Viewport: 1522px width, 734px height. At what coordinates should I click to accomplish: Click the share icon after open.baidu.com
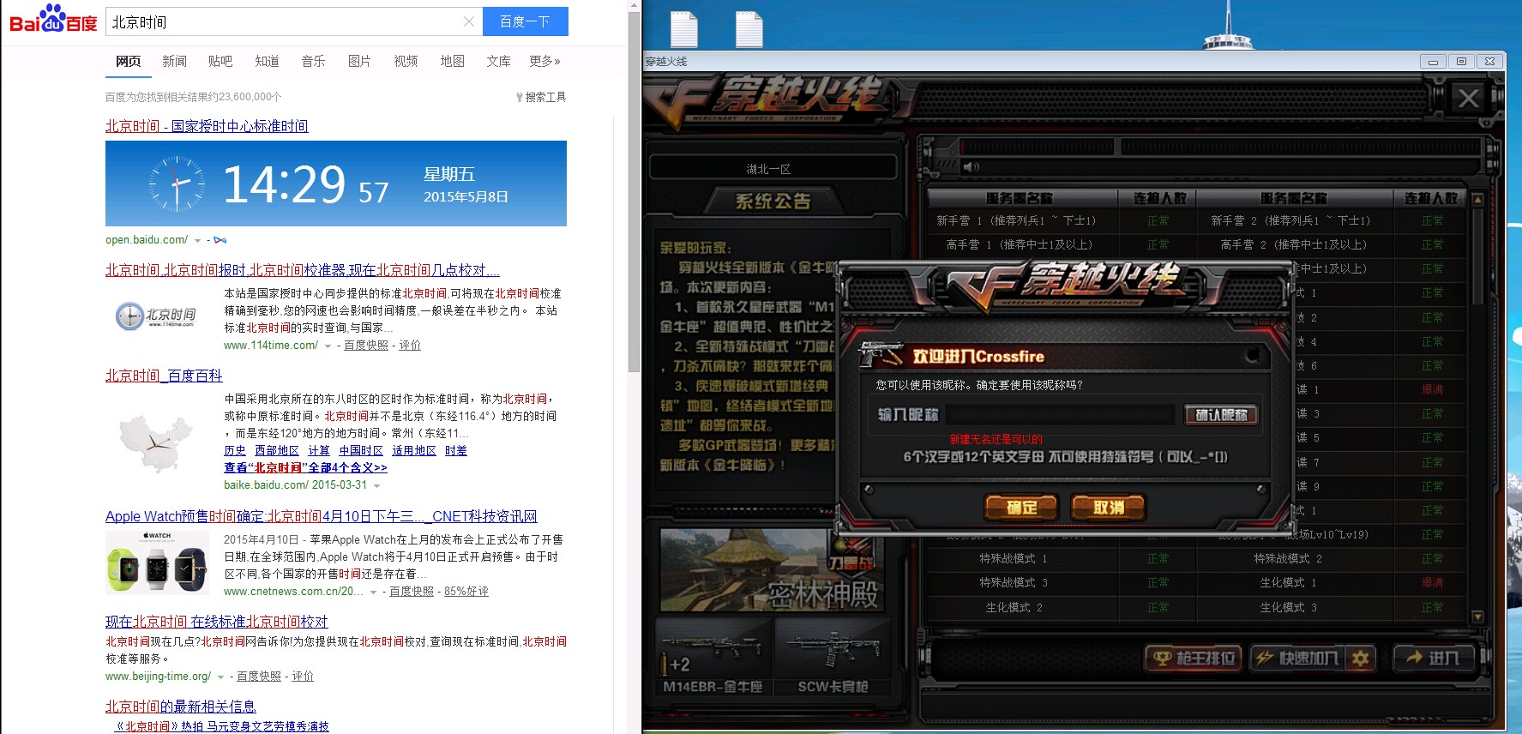click(220, 240)
